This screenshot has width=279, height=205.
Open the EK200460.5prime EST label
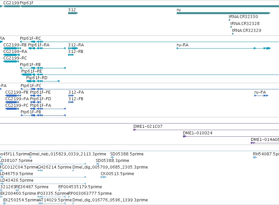point(18,194)
